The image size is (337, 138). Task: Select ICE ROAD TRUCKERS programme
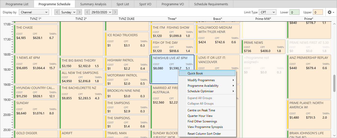point(127,44)
